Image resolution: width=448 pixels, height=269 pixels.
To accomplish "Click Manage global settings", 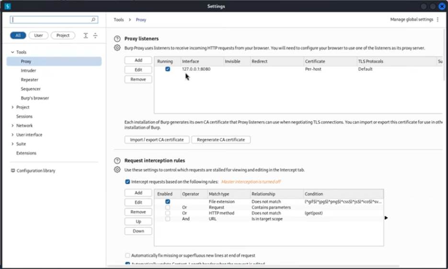I will [412, 20].
